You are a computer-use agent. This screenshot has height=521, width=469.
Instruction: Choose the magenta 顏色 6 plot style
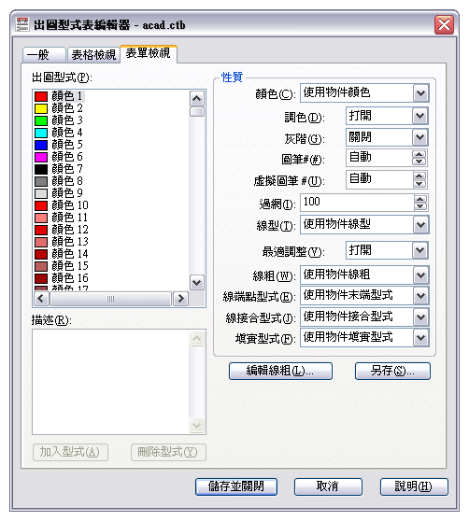(59, 157)
